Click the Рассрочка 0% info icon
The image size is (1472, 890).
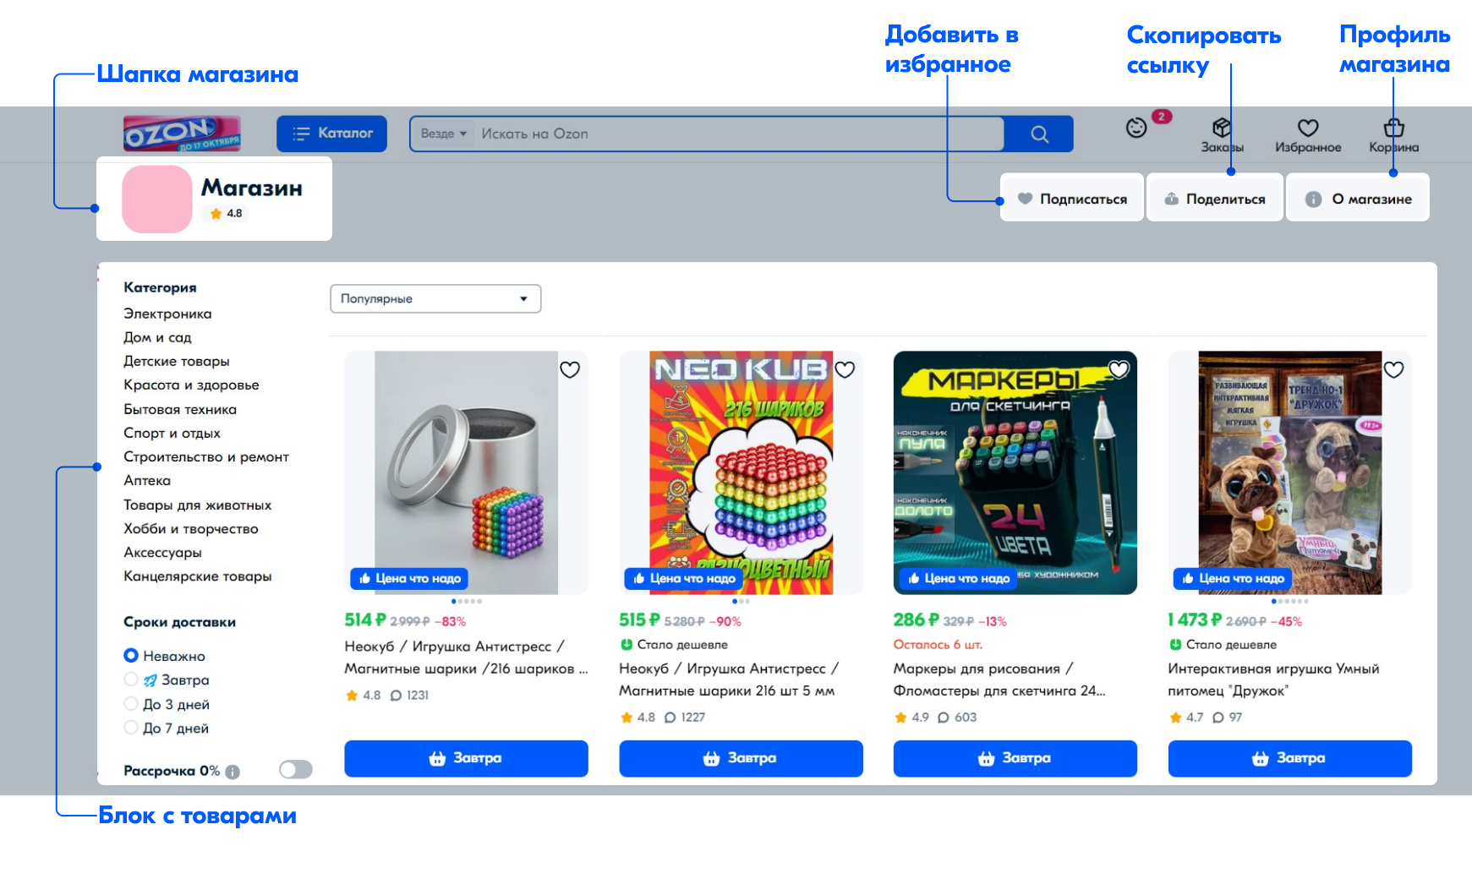(233, 772)
